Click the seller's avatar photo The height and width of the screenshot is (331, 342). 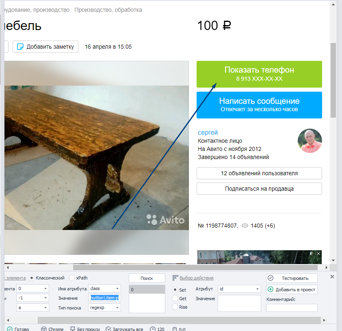click(310, 141)
